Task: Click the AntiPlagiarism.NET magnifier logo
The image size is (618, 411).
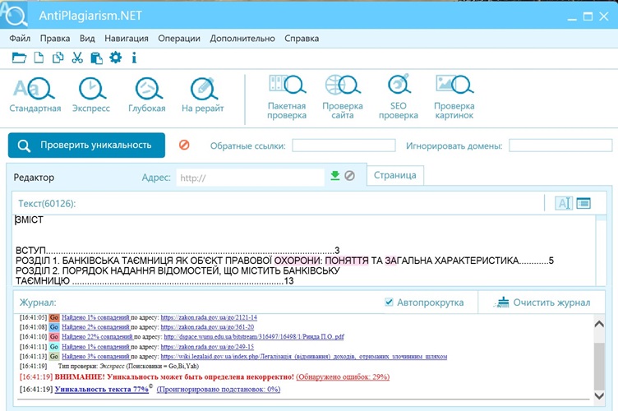Action: 14,15
